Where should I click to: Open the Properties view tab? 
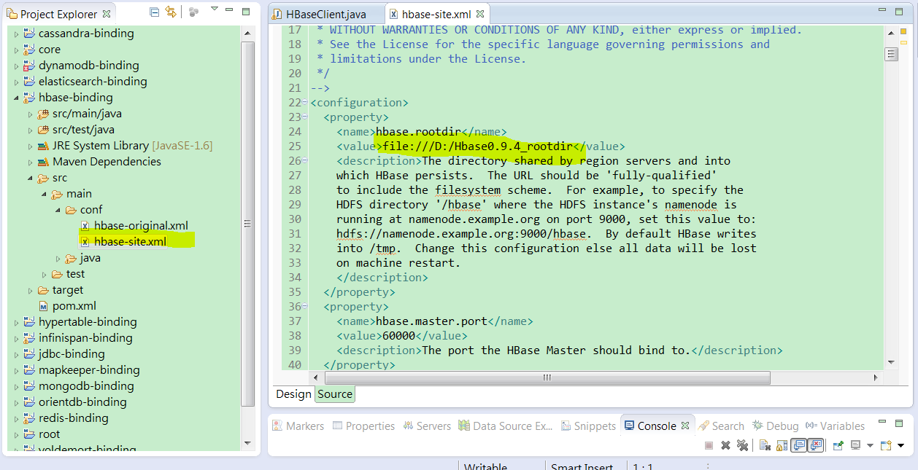pyautogui.click(x=363, y=426)
